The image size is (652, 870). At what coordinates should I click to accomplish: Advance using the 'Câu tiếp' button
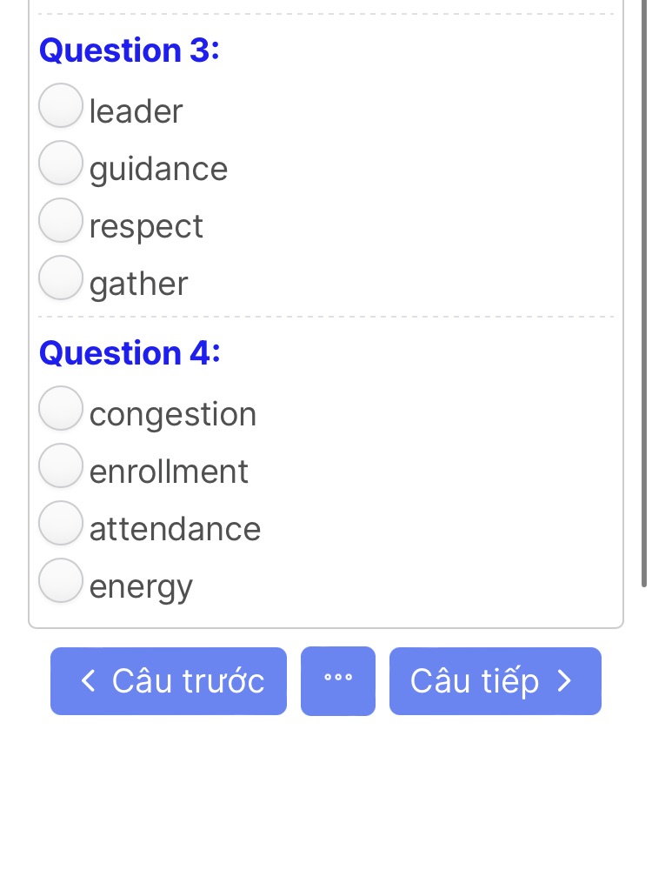[496, 681]
